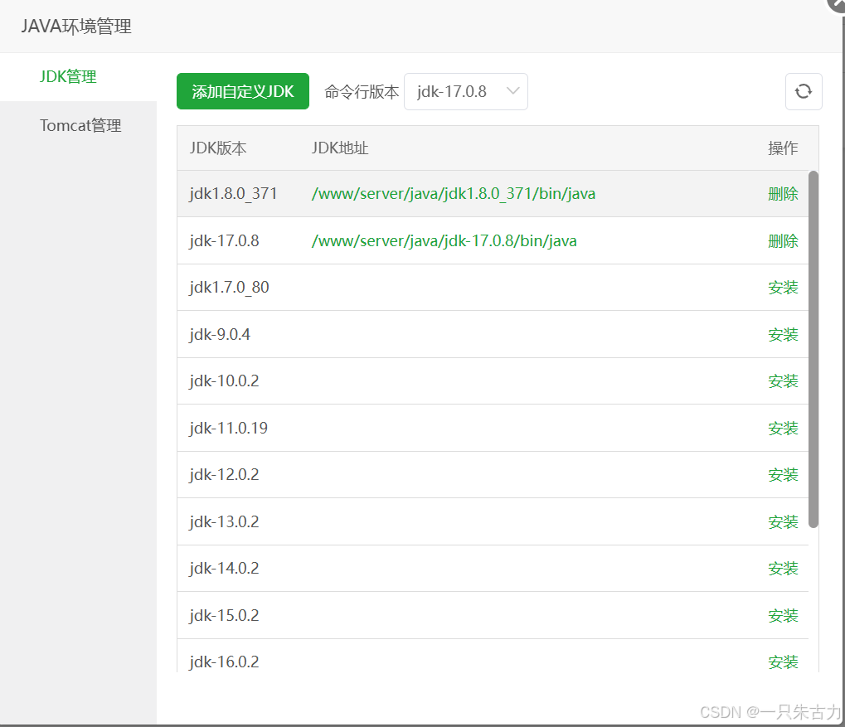Install jdk-11.0.19
This screenshot has height=727, width=845.
[x=783, y=428]
